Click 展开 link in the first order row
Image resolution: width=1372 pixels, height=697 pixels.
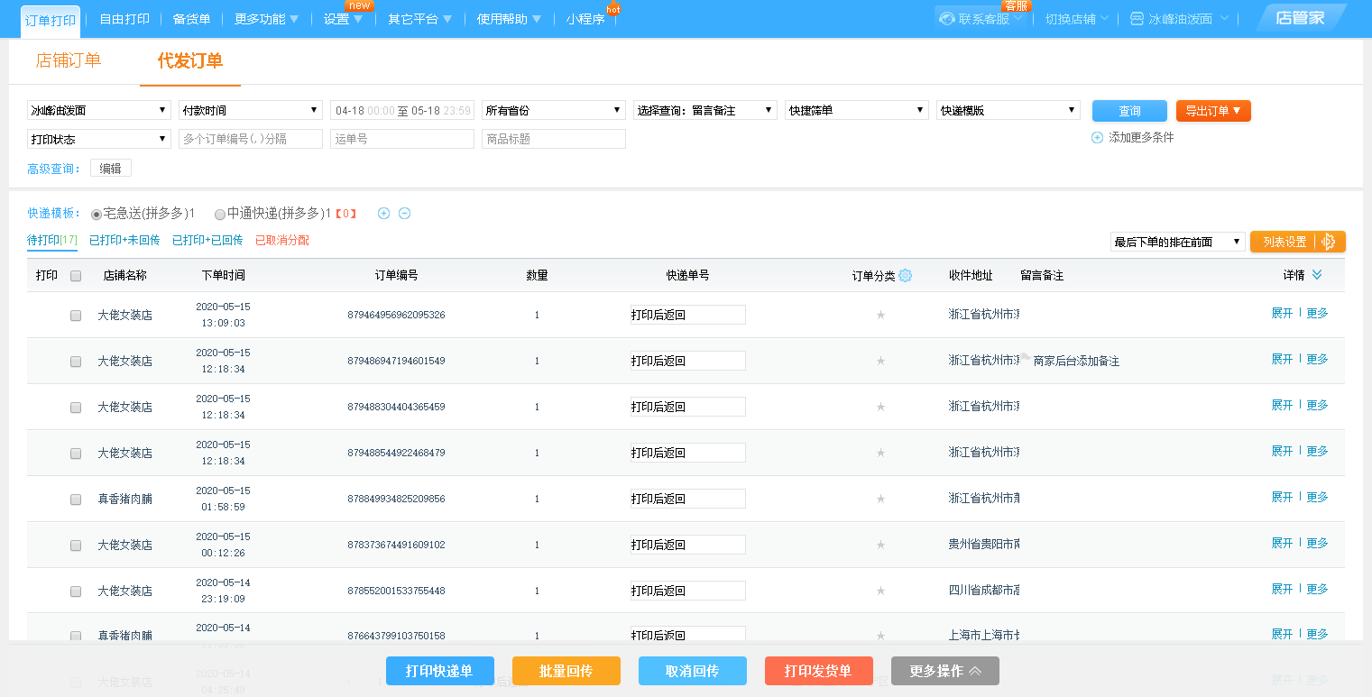[1282, 313]
